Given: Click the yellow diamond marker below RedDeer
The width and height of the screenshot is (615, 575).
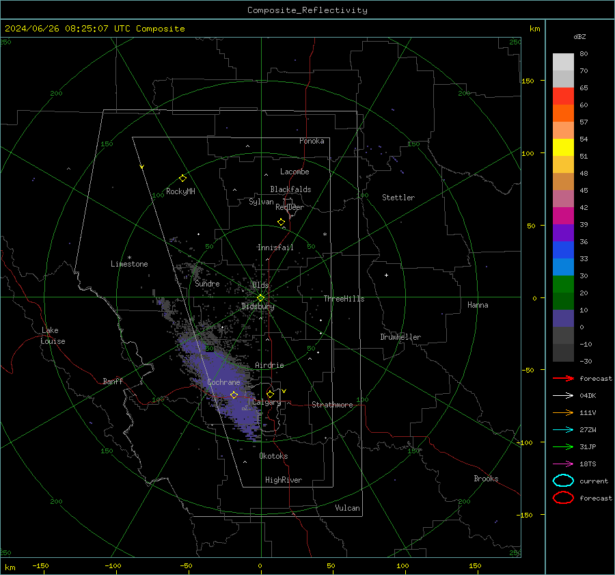Looking at the screenshot, I should pos(282,222).
